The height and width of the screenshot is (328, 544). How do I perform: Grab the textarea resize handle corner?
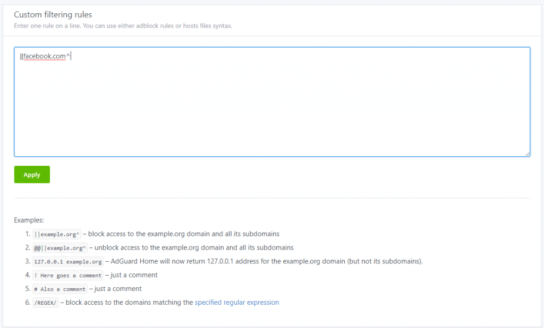click(528, 154)
